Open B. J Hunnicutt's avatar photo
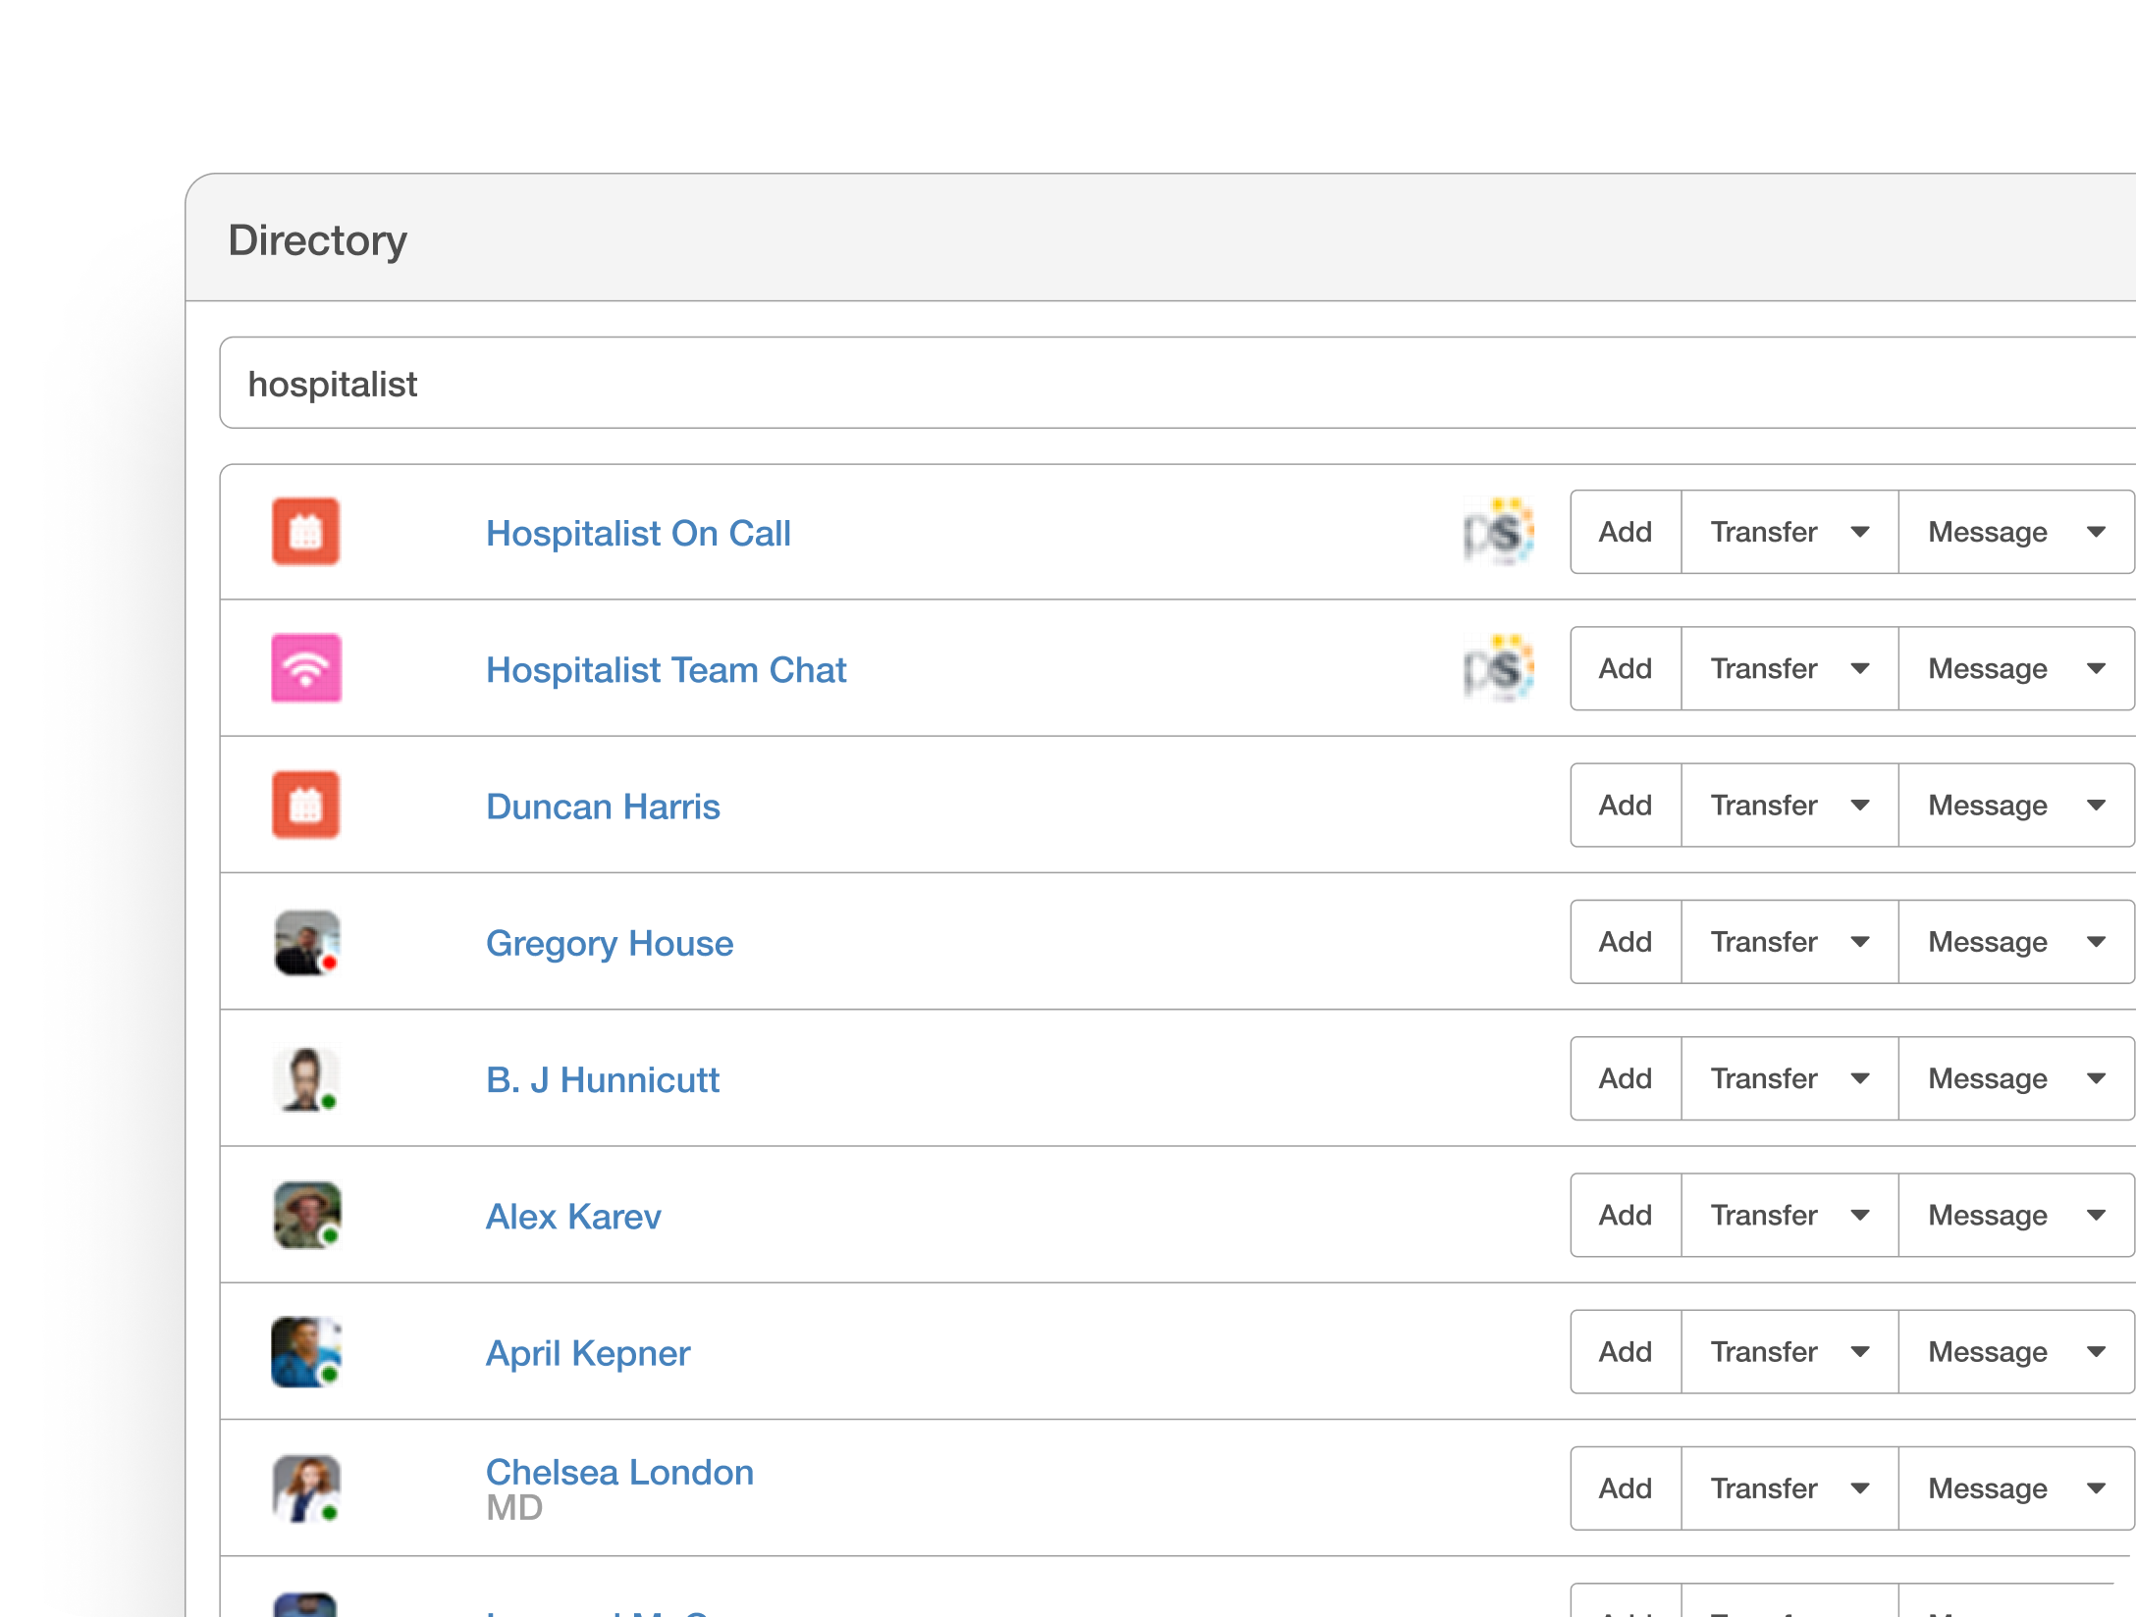The width and height of the screenshot is (2136, 1617). pos(306,1078)
